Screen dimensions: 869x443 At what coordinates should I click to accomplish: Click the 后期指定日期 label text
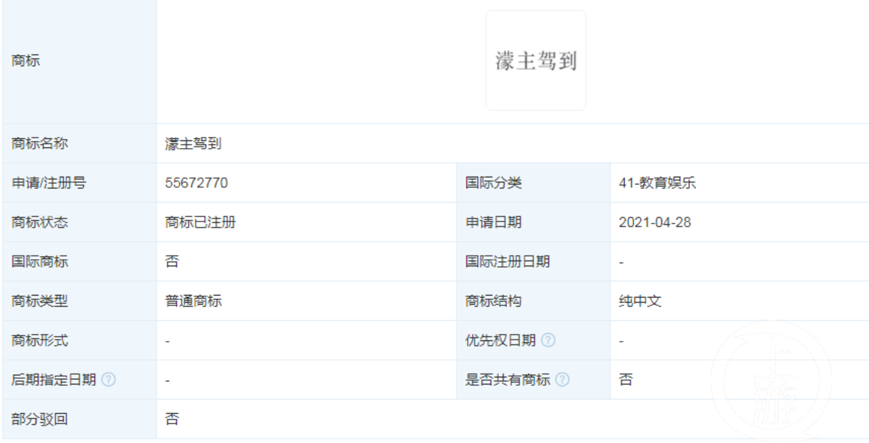click(x=54, y=380)
